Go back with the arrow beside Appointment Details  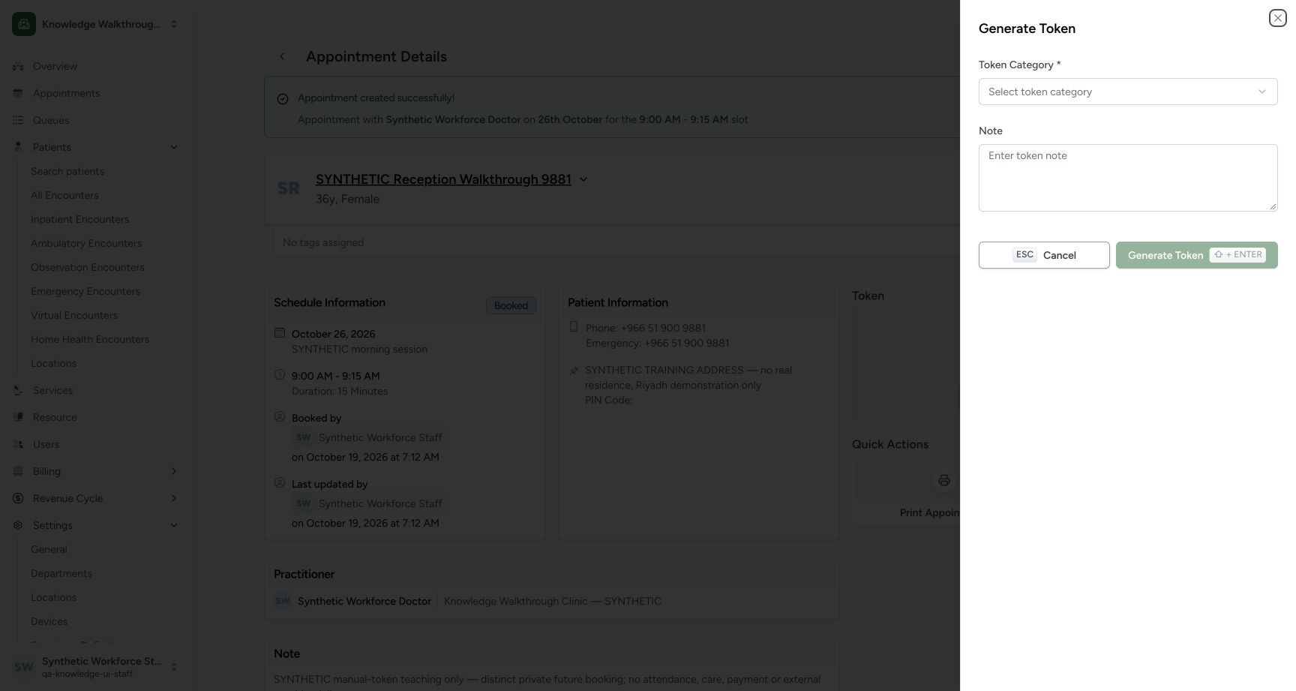click(282, 56)
